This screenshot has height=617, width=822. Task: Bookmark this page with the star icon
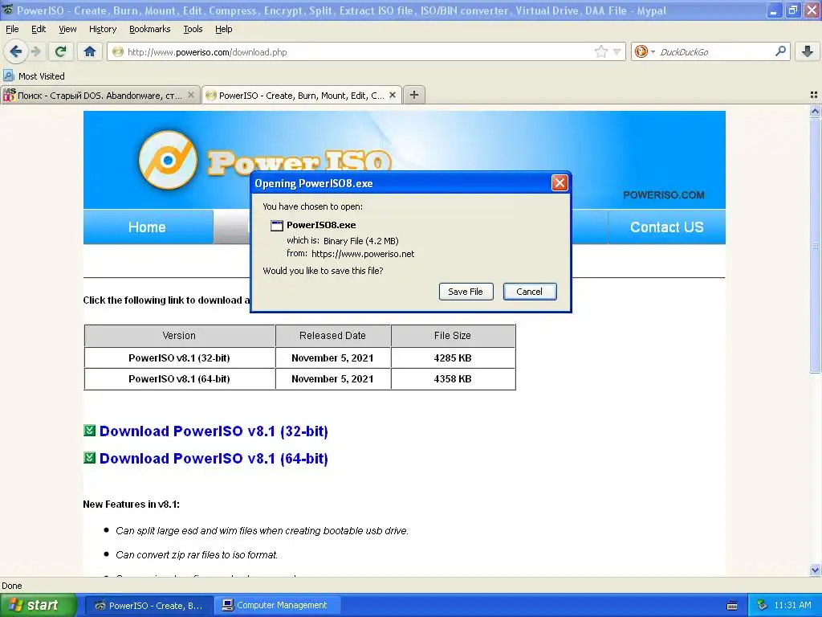[x=600, y=51]
